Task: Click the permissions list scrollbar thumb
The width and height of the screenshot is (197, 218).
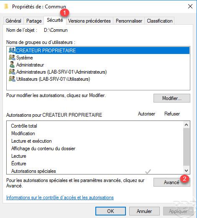Action: pos(186,147)
